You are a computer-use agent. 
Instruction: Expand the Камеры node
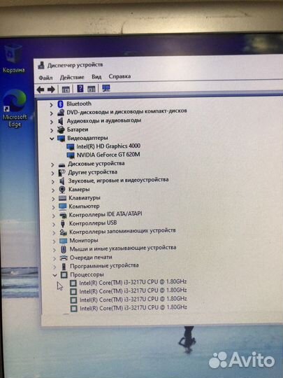tap(53, 190)
